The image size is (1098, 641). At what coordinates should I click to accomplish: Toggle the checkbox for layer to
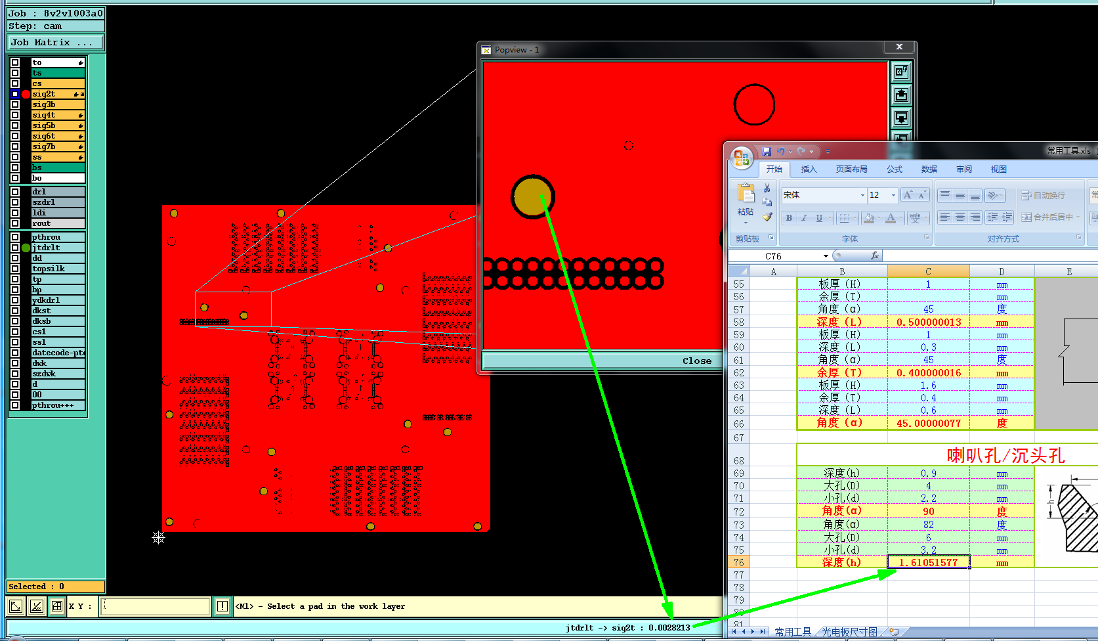coord(15,62)
